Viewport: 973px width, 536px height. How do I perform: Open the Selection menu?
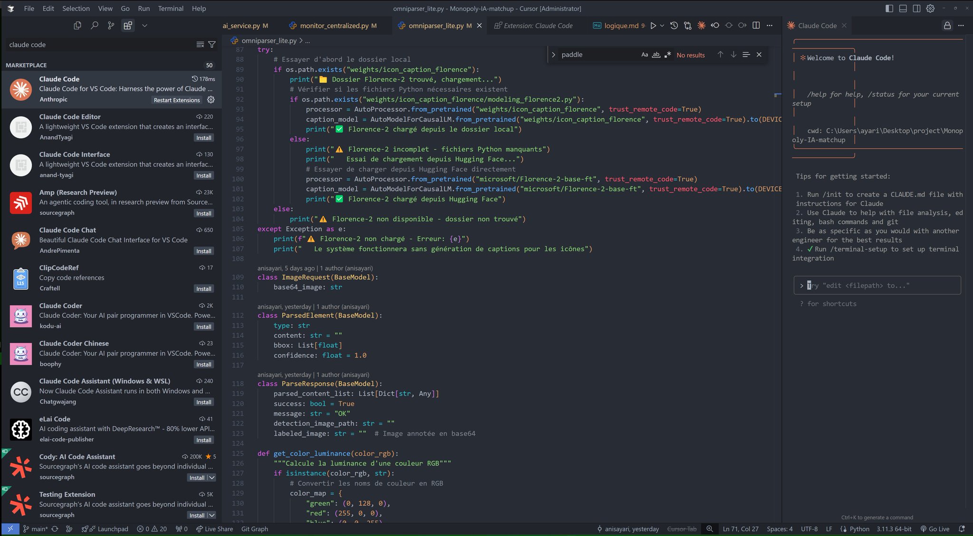[x=76, y=9]
